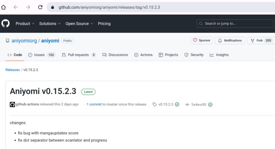Reload the page with refresh icon
The width and height of the screenshot is (275, 149).
[40, 7]
